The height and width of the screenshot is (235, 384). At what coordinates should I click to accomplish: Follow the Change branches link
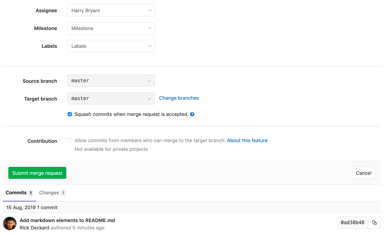click(179, 98)
